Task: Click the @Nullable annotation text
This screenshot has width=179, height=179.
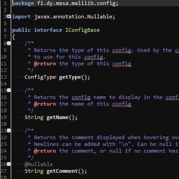Action: 38,164
